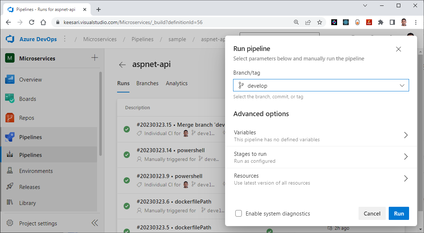Viewport: 424px width, 233px height.
Task: Expand the Variables option
Action: click(x=321, y=135)
